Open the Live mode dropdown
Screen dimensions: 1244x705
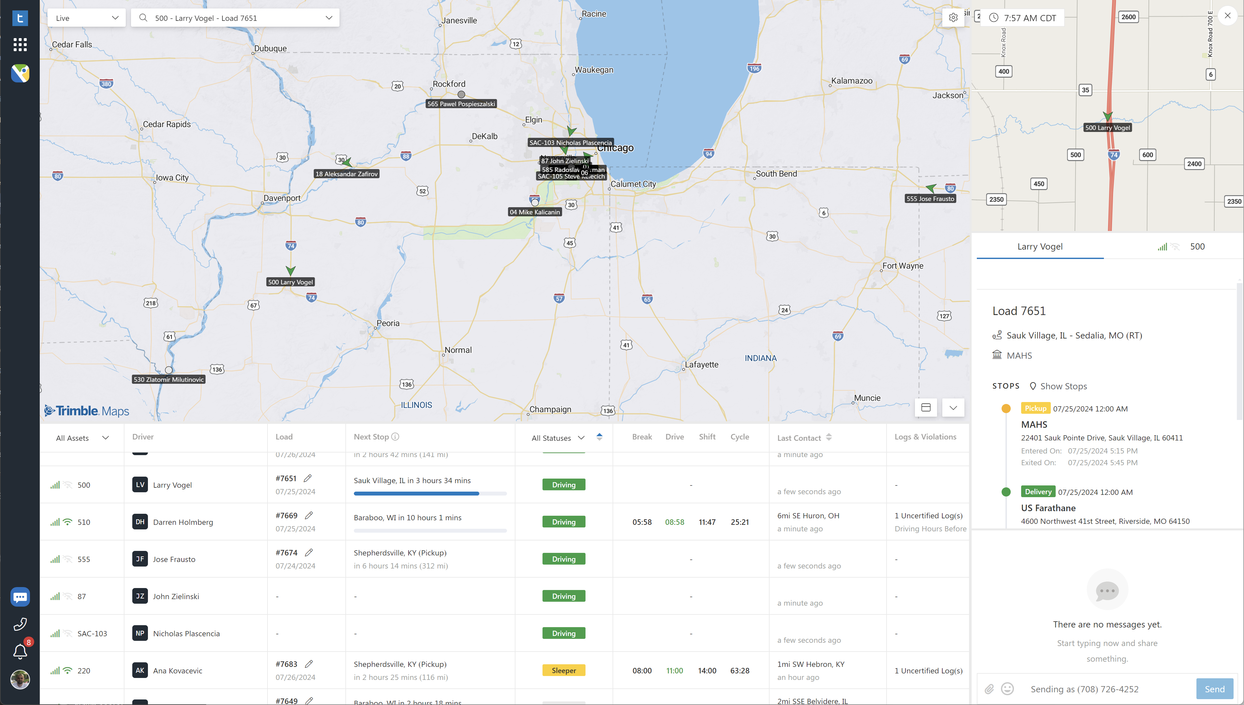pyautogui.click(x=87, y=18)
